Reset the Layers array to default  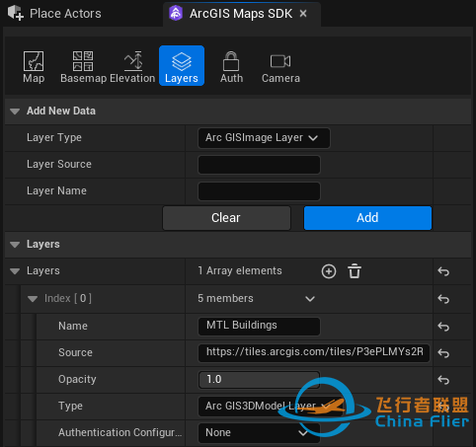point(443,271)
